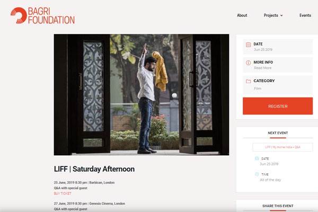Image resolution: width=318 pixels, height=212 pixels.
Task: Click the LIFF | Saturday Afternoon heading
Action: click(94, 169)
